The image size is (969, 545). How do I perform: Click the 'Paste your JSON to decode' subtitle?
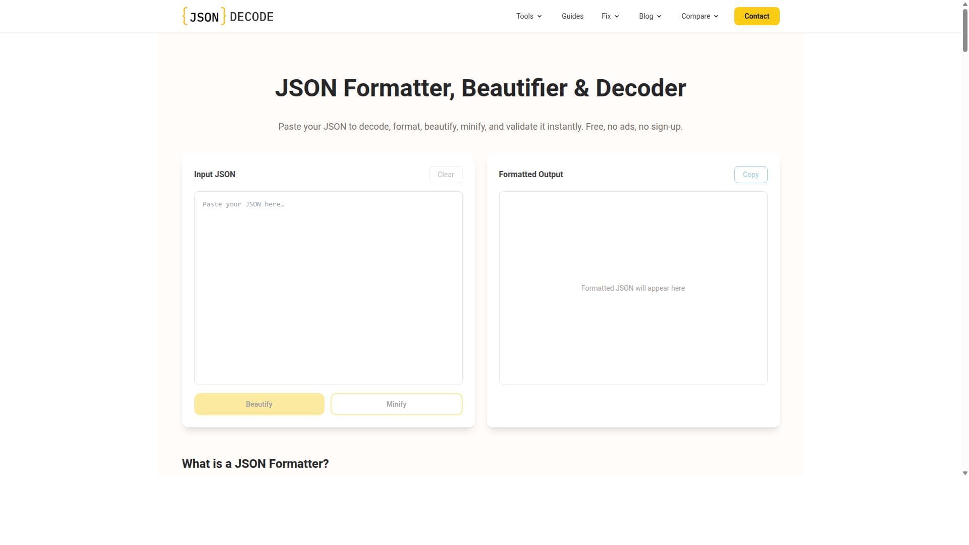(480, 127)
